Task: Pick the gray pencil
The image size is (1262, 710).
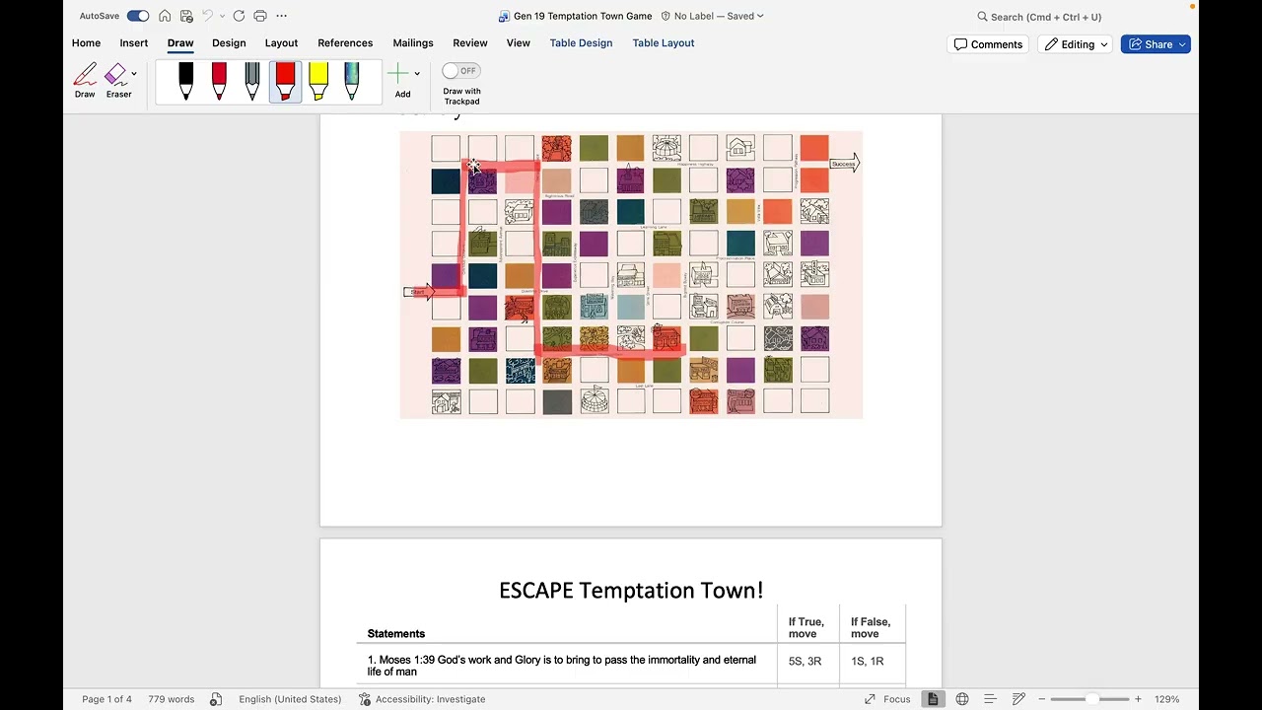Action: point(252,81)
